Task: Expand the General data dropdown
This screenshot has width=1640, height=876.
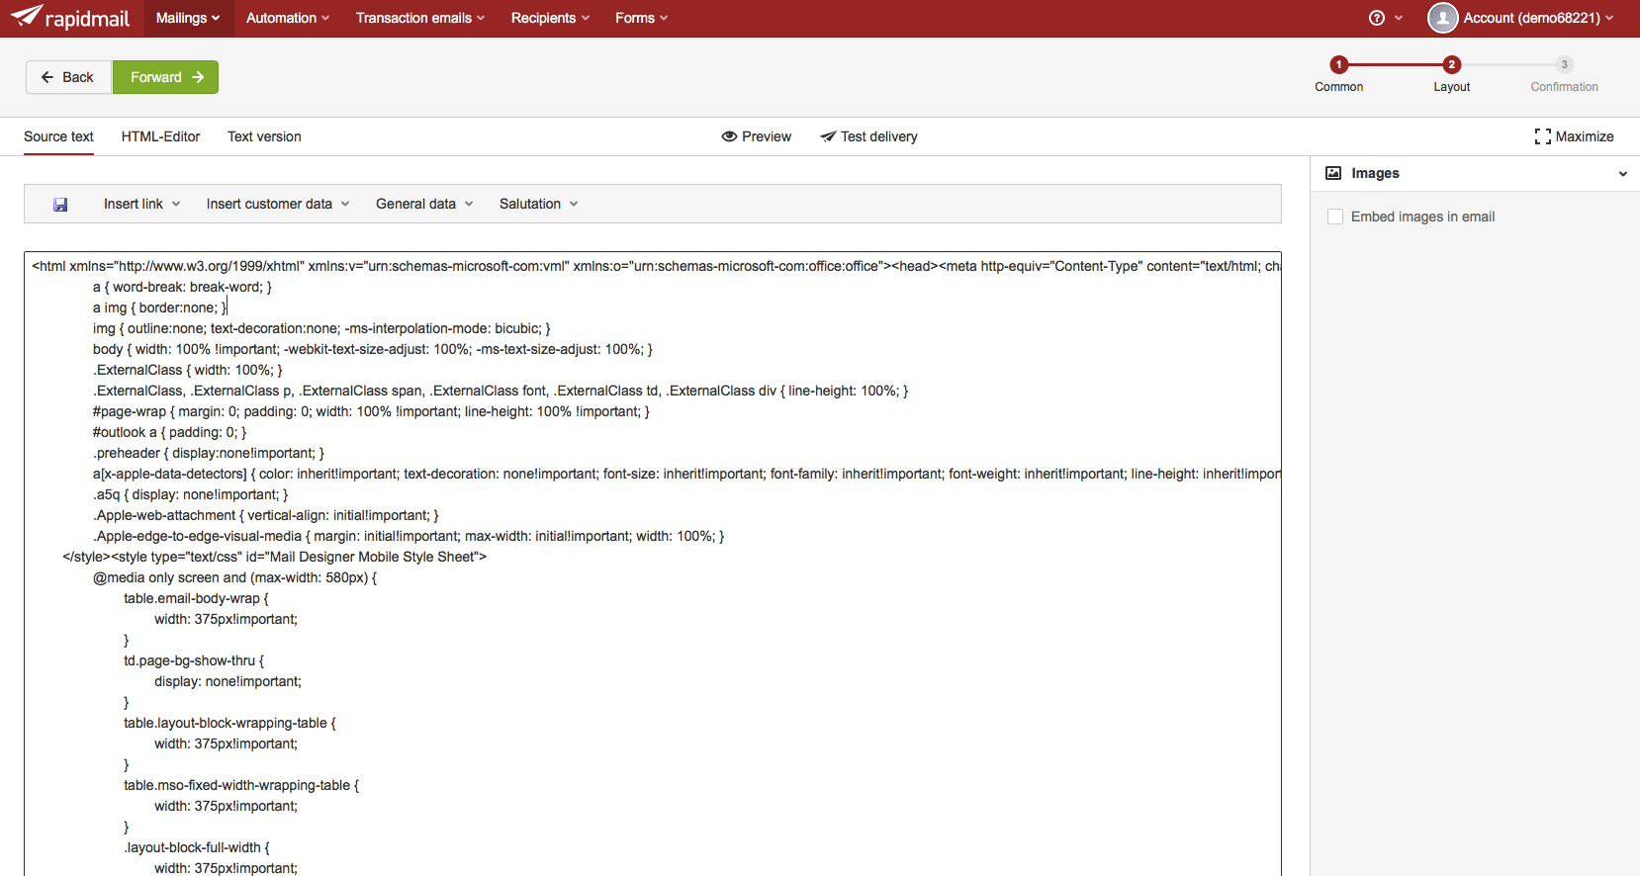Action: (424, 204)
